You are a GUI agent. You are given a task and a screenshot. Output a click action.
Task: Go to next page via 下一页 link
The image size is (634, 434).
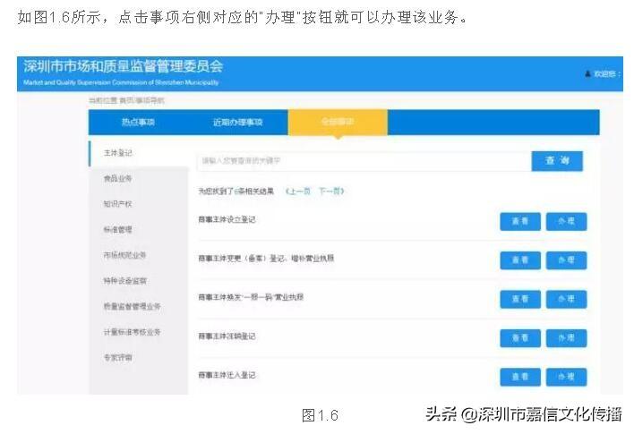pos(331,191)
